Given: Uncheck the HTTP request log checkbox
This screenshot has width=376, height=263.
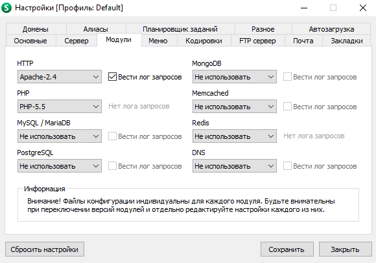Looking at the screenshot, I should [112, 77].
